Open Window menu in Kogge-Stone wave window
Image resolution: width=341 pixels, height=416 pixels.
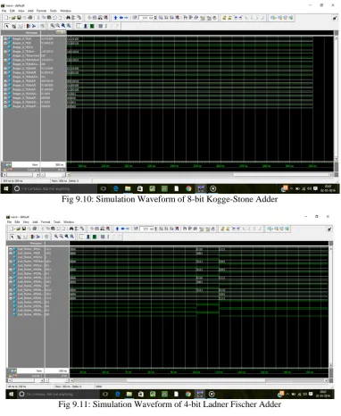(x=65, y=11)
